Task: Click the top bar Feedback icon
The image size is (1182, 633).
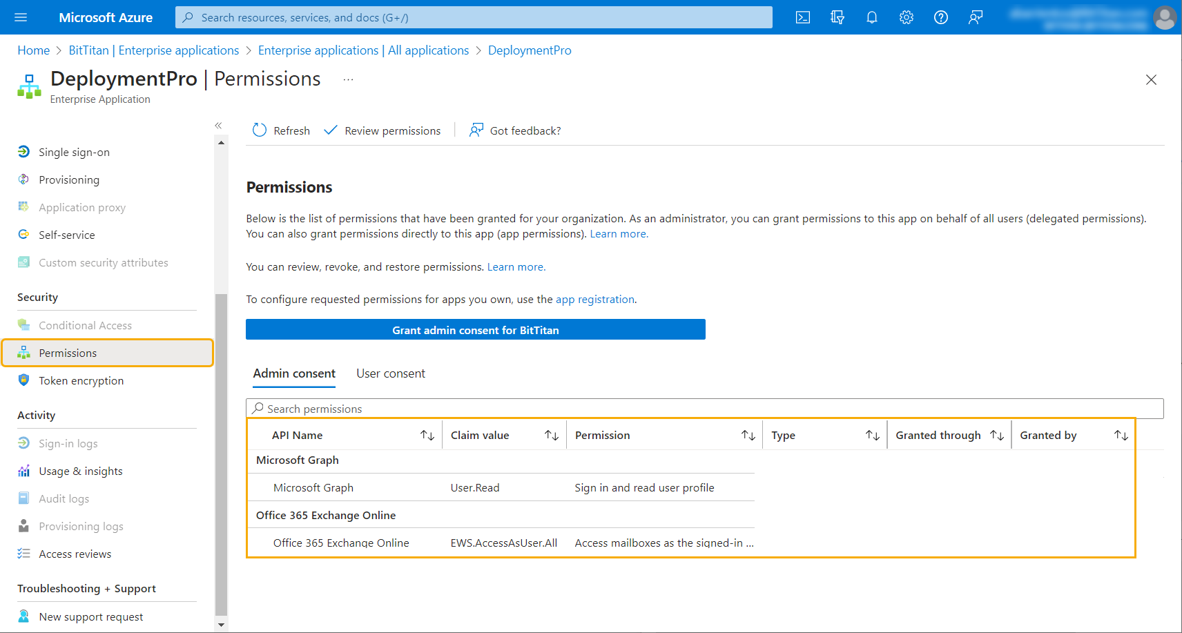Action: (976, 17)
